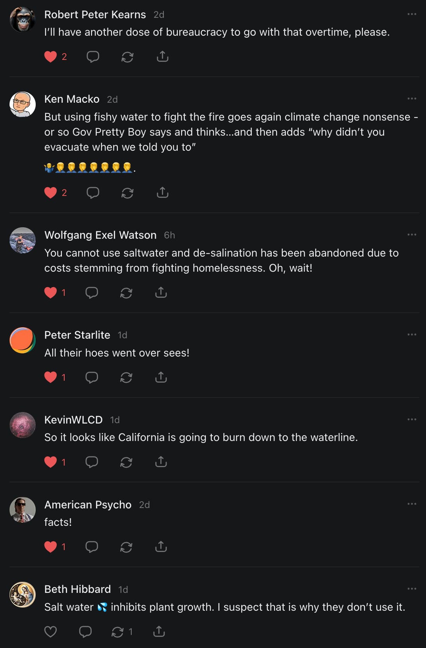
Task: Click Robert Peter Kearns' monkey avatar
Action: point(23,19)
